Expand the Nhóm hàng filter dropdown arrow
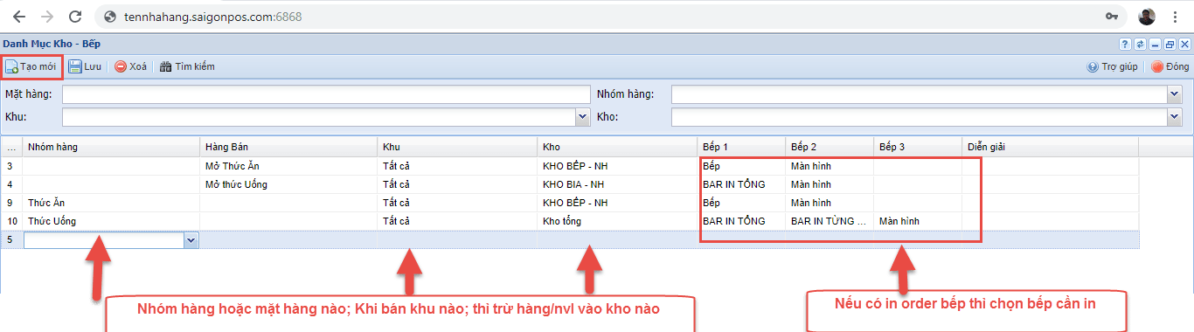 click(x=1174, y=94)
